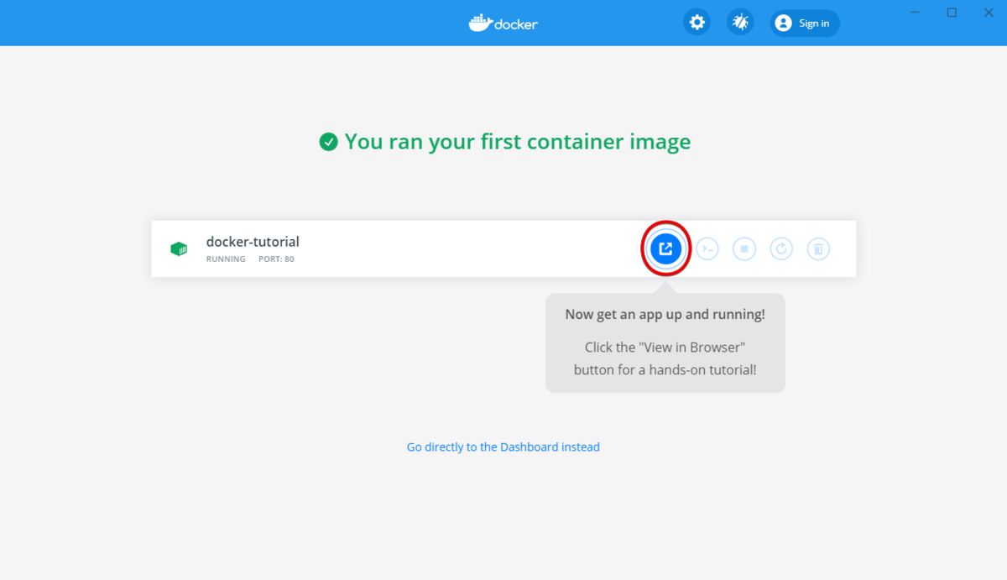This screenshot has height=580, width=1007.
Task: Click the green success checkmark icon
Action: tap(328, 142)
